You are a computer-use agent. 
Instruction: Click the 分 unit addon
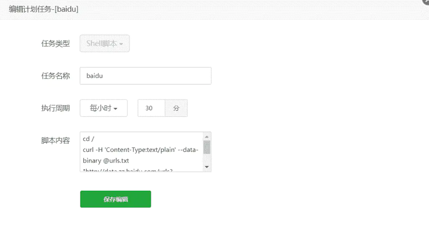[176, 108]
